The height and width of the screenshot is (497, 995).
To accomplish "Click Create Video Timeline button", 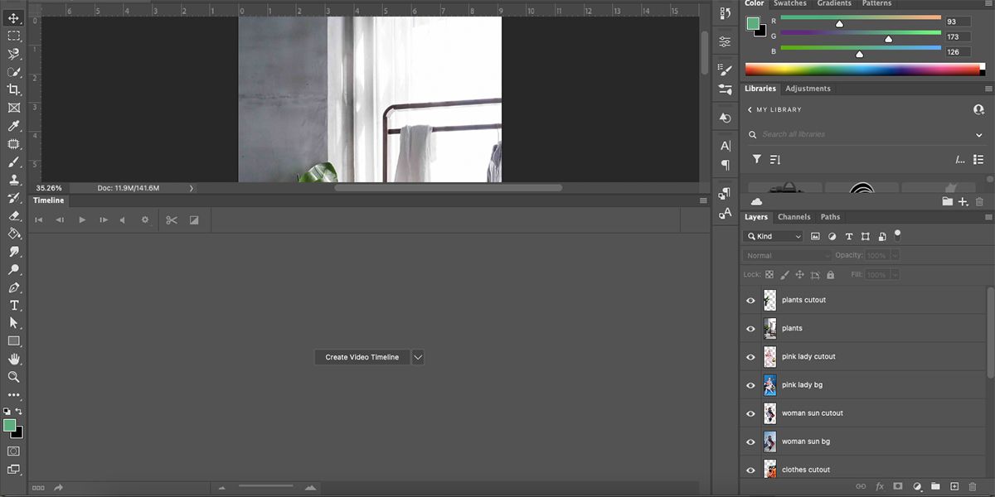I will tap(362, 357).
